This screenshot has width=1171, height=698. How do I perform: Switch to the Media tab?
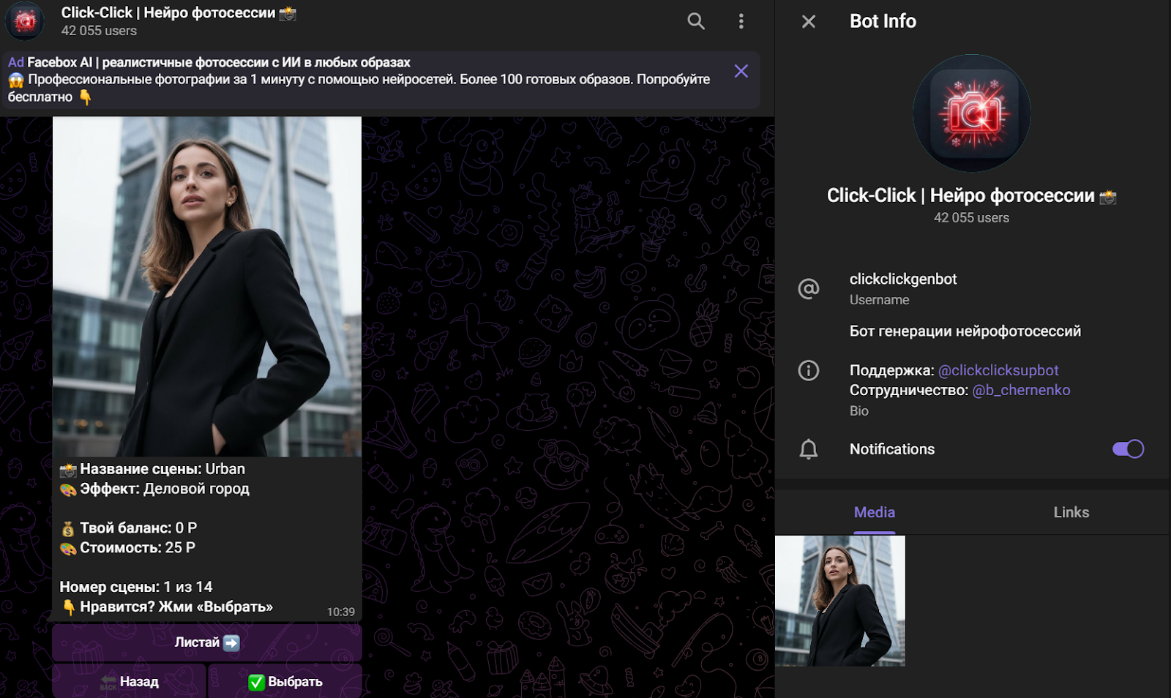874,512
